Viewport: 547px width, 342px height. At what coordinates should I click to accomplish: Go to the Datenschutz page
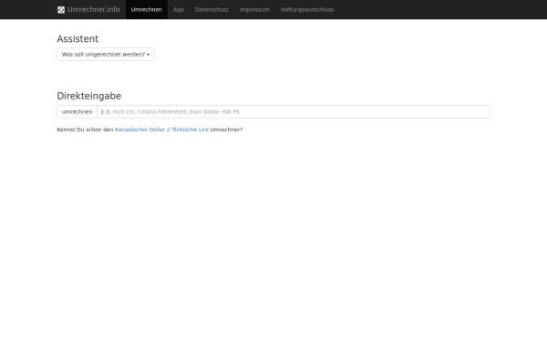pos(212,9)
